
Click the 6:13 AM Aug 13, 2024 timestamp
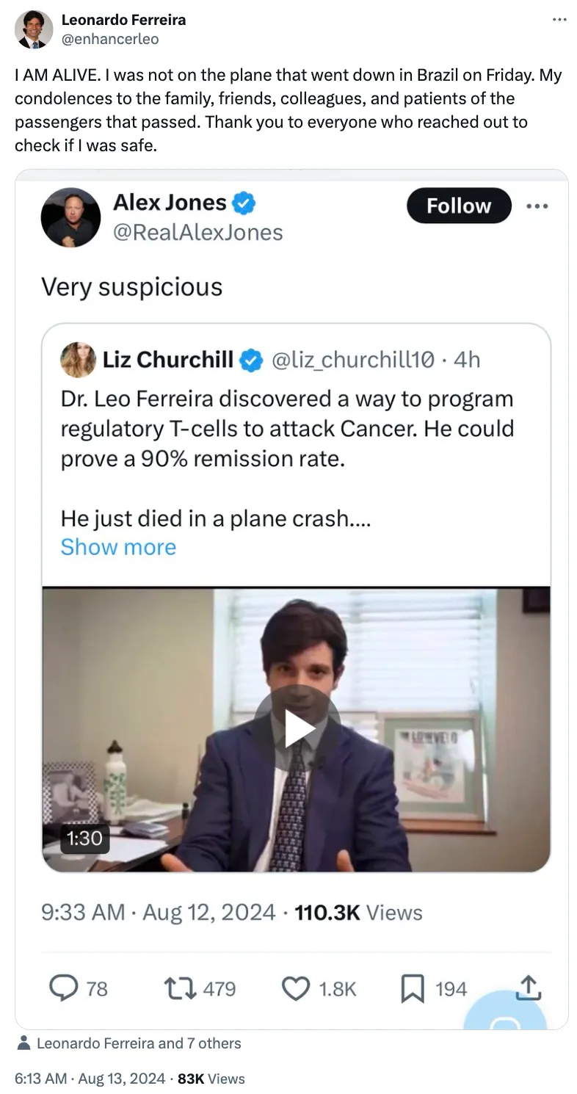(90, 1079)
